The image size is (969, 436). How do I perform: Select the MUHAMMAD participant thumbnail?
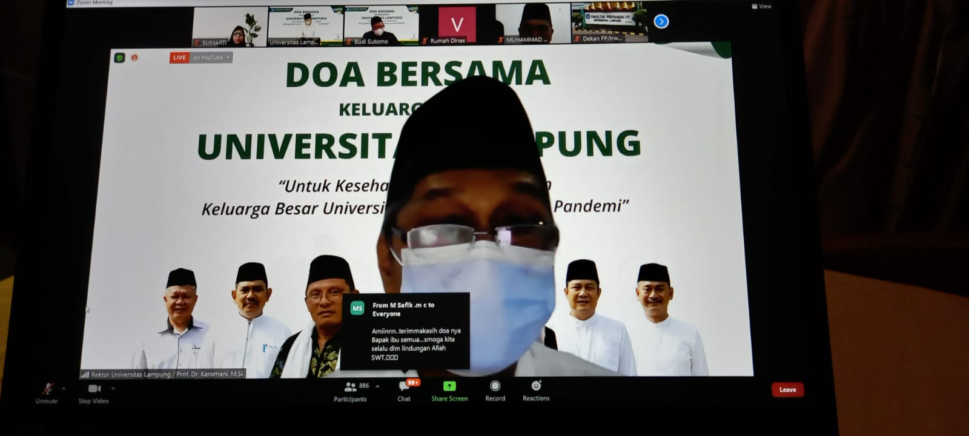point(533,24)
